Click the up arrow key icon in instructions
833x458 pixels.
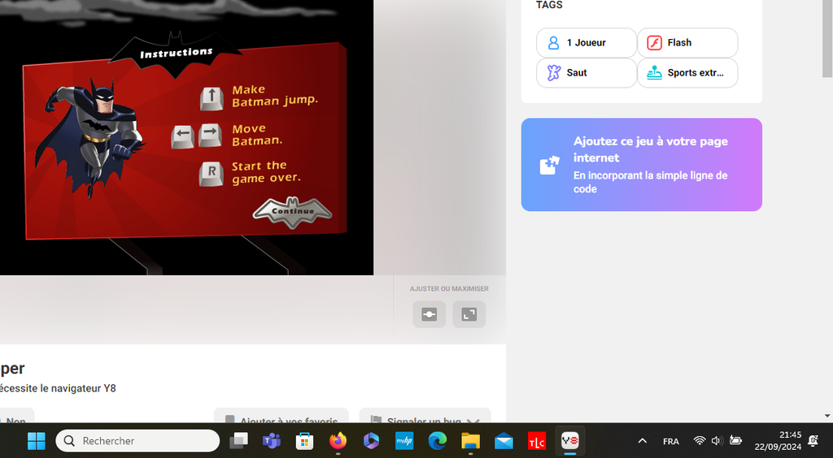click(212, 98)
